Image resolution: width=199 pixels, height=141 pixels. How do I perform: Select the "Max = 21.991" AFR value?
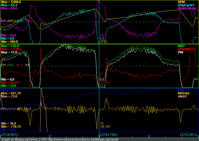coord(11,49)
